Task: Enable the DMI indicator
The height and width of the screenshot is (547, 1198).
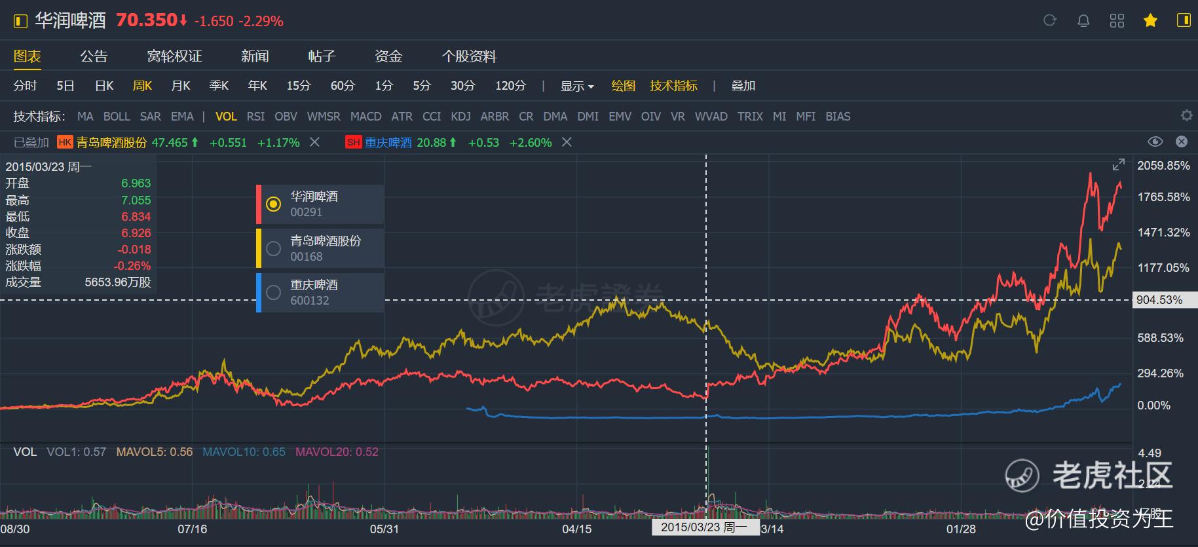Action: coord(588,116)
